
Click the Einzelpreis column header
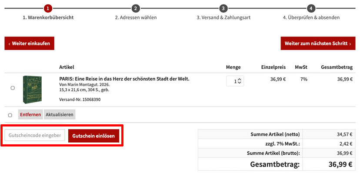[x=273, y=67]
